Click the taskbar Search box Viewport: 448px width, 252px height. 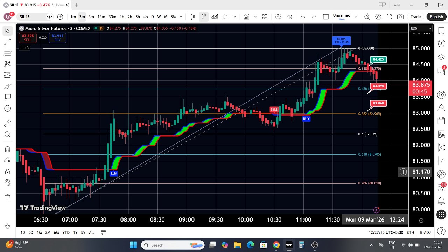coord(173,245)
